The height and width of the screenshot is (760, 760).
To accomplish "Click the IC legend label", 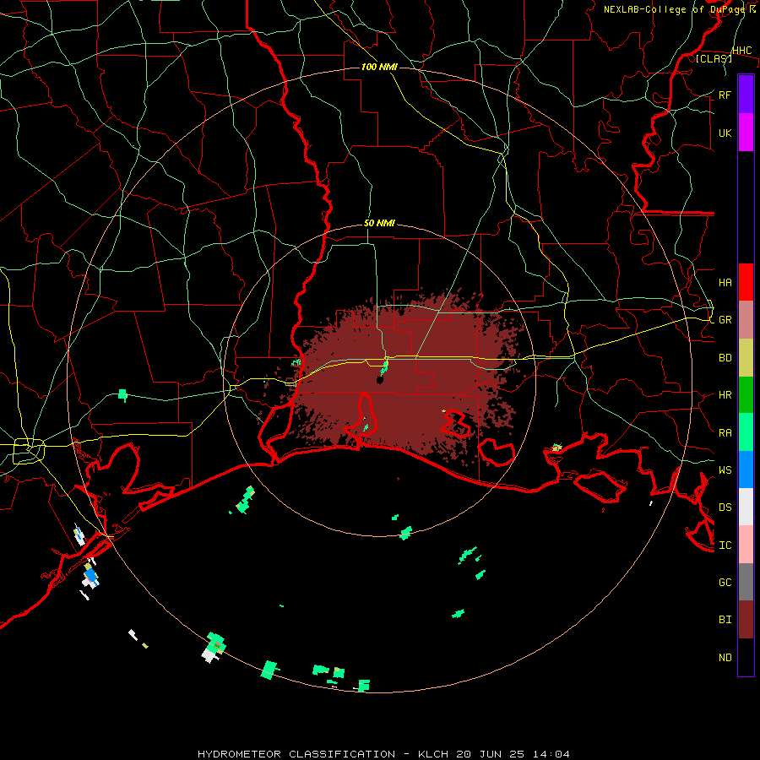I will pyautogui.click(x=725, y=546).
